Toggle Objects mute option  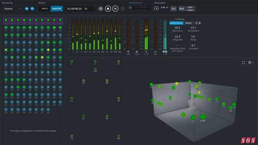190,10
